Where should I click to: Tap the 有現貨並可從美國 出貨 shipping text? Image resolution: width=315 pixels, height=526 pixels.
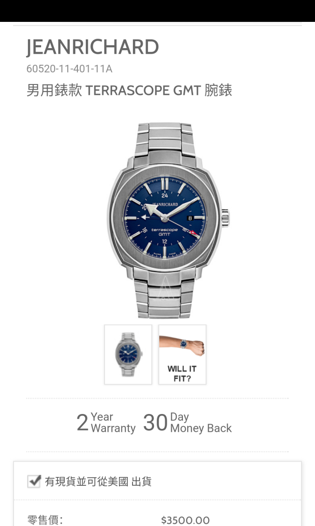tap(98, 482)
